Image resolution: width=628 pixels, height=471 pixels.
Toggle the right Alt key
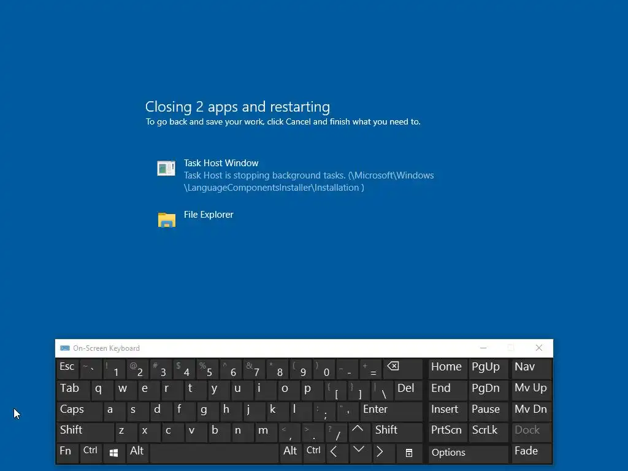tap(290, 453)
